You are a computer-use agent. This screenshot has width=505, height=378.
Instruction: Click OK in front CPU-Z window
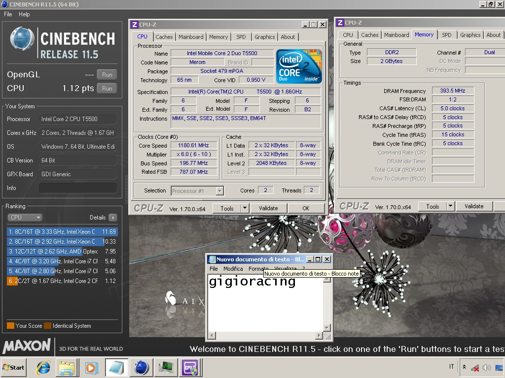[x=306, y=208]
